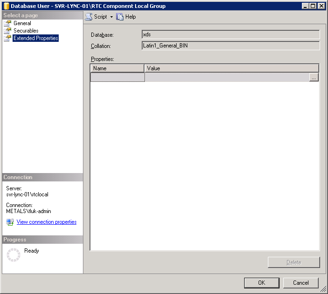Click the Help document icon
This screenshot has height=294, width=328.
click(120, 17)
